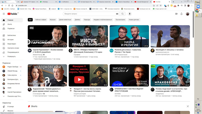Select the 'Сейчас в эфире' filter chip
Image resolution: width=202 pixels, height=114 pixels.
point(41,20)
